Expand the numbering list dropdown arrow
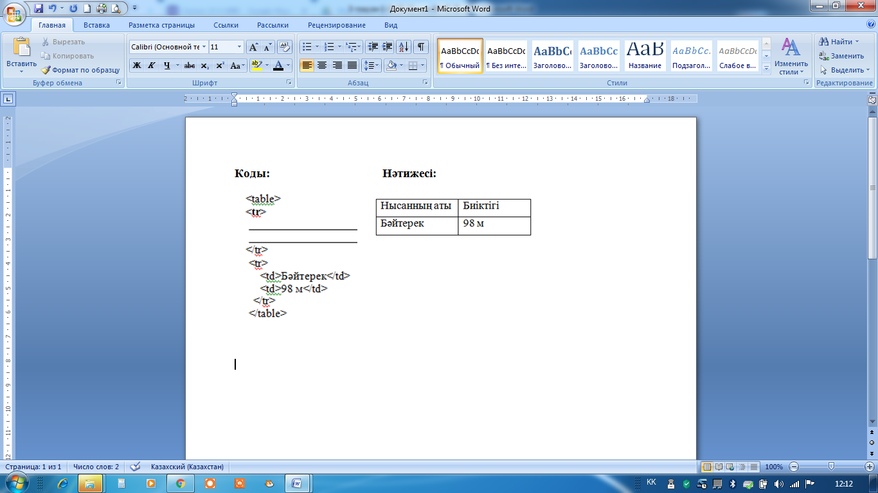Viewport: 878px width, 493px height. click(x=339, y=47)
